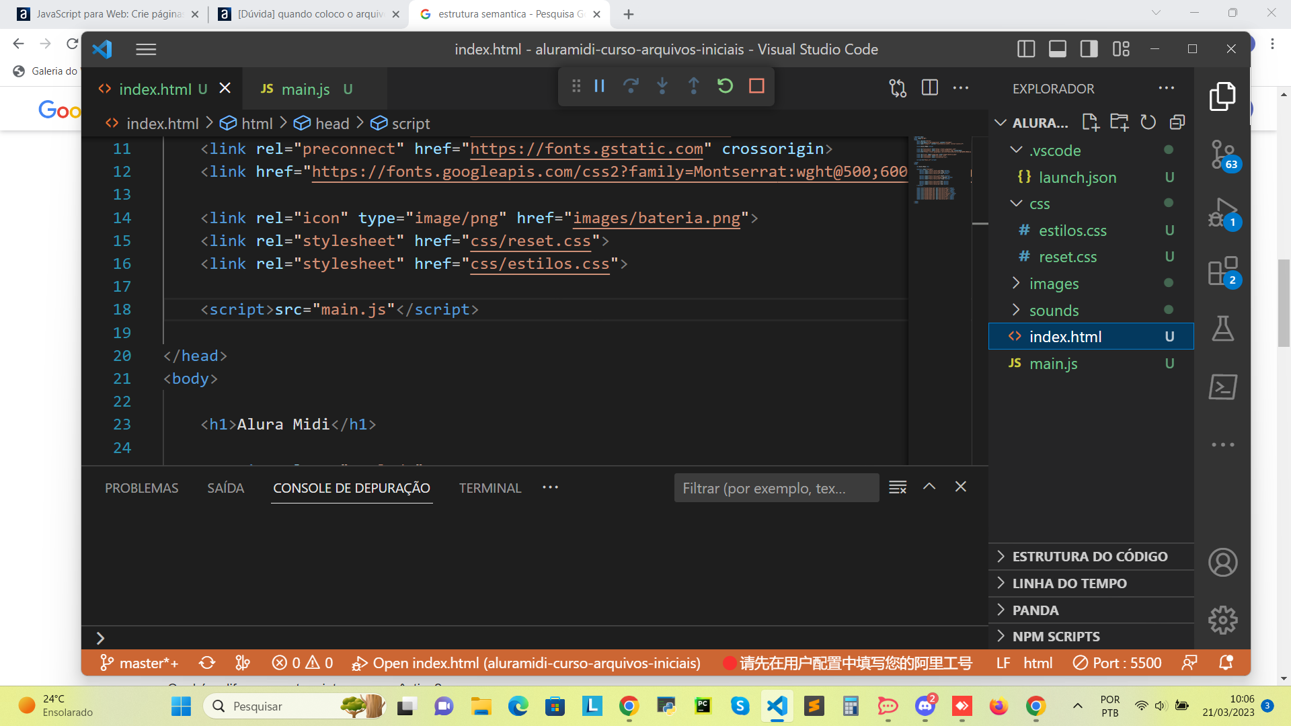Open Windows Start menu
The width and height of the screenshot is (1291, 726).
click(181, 706)
